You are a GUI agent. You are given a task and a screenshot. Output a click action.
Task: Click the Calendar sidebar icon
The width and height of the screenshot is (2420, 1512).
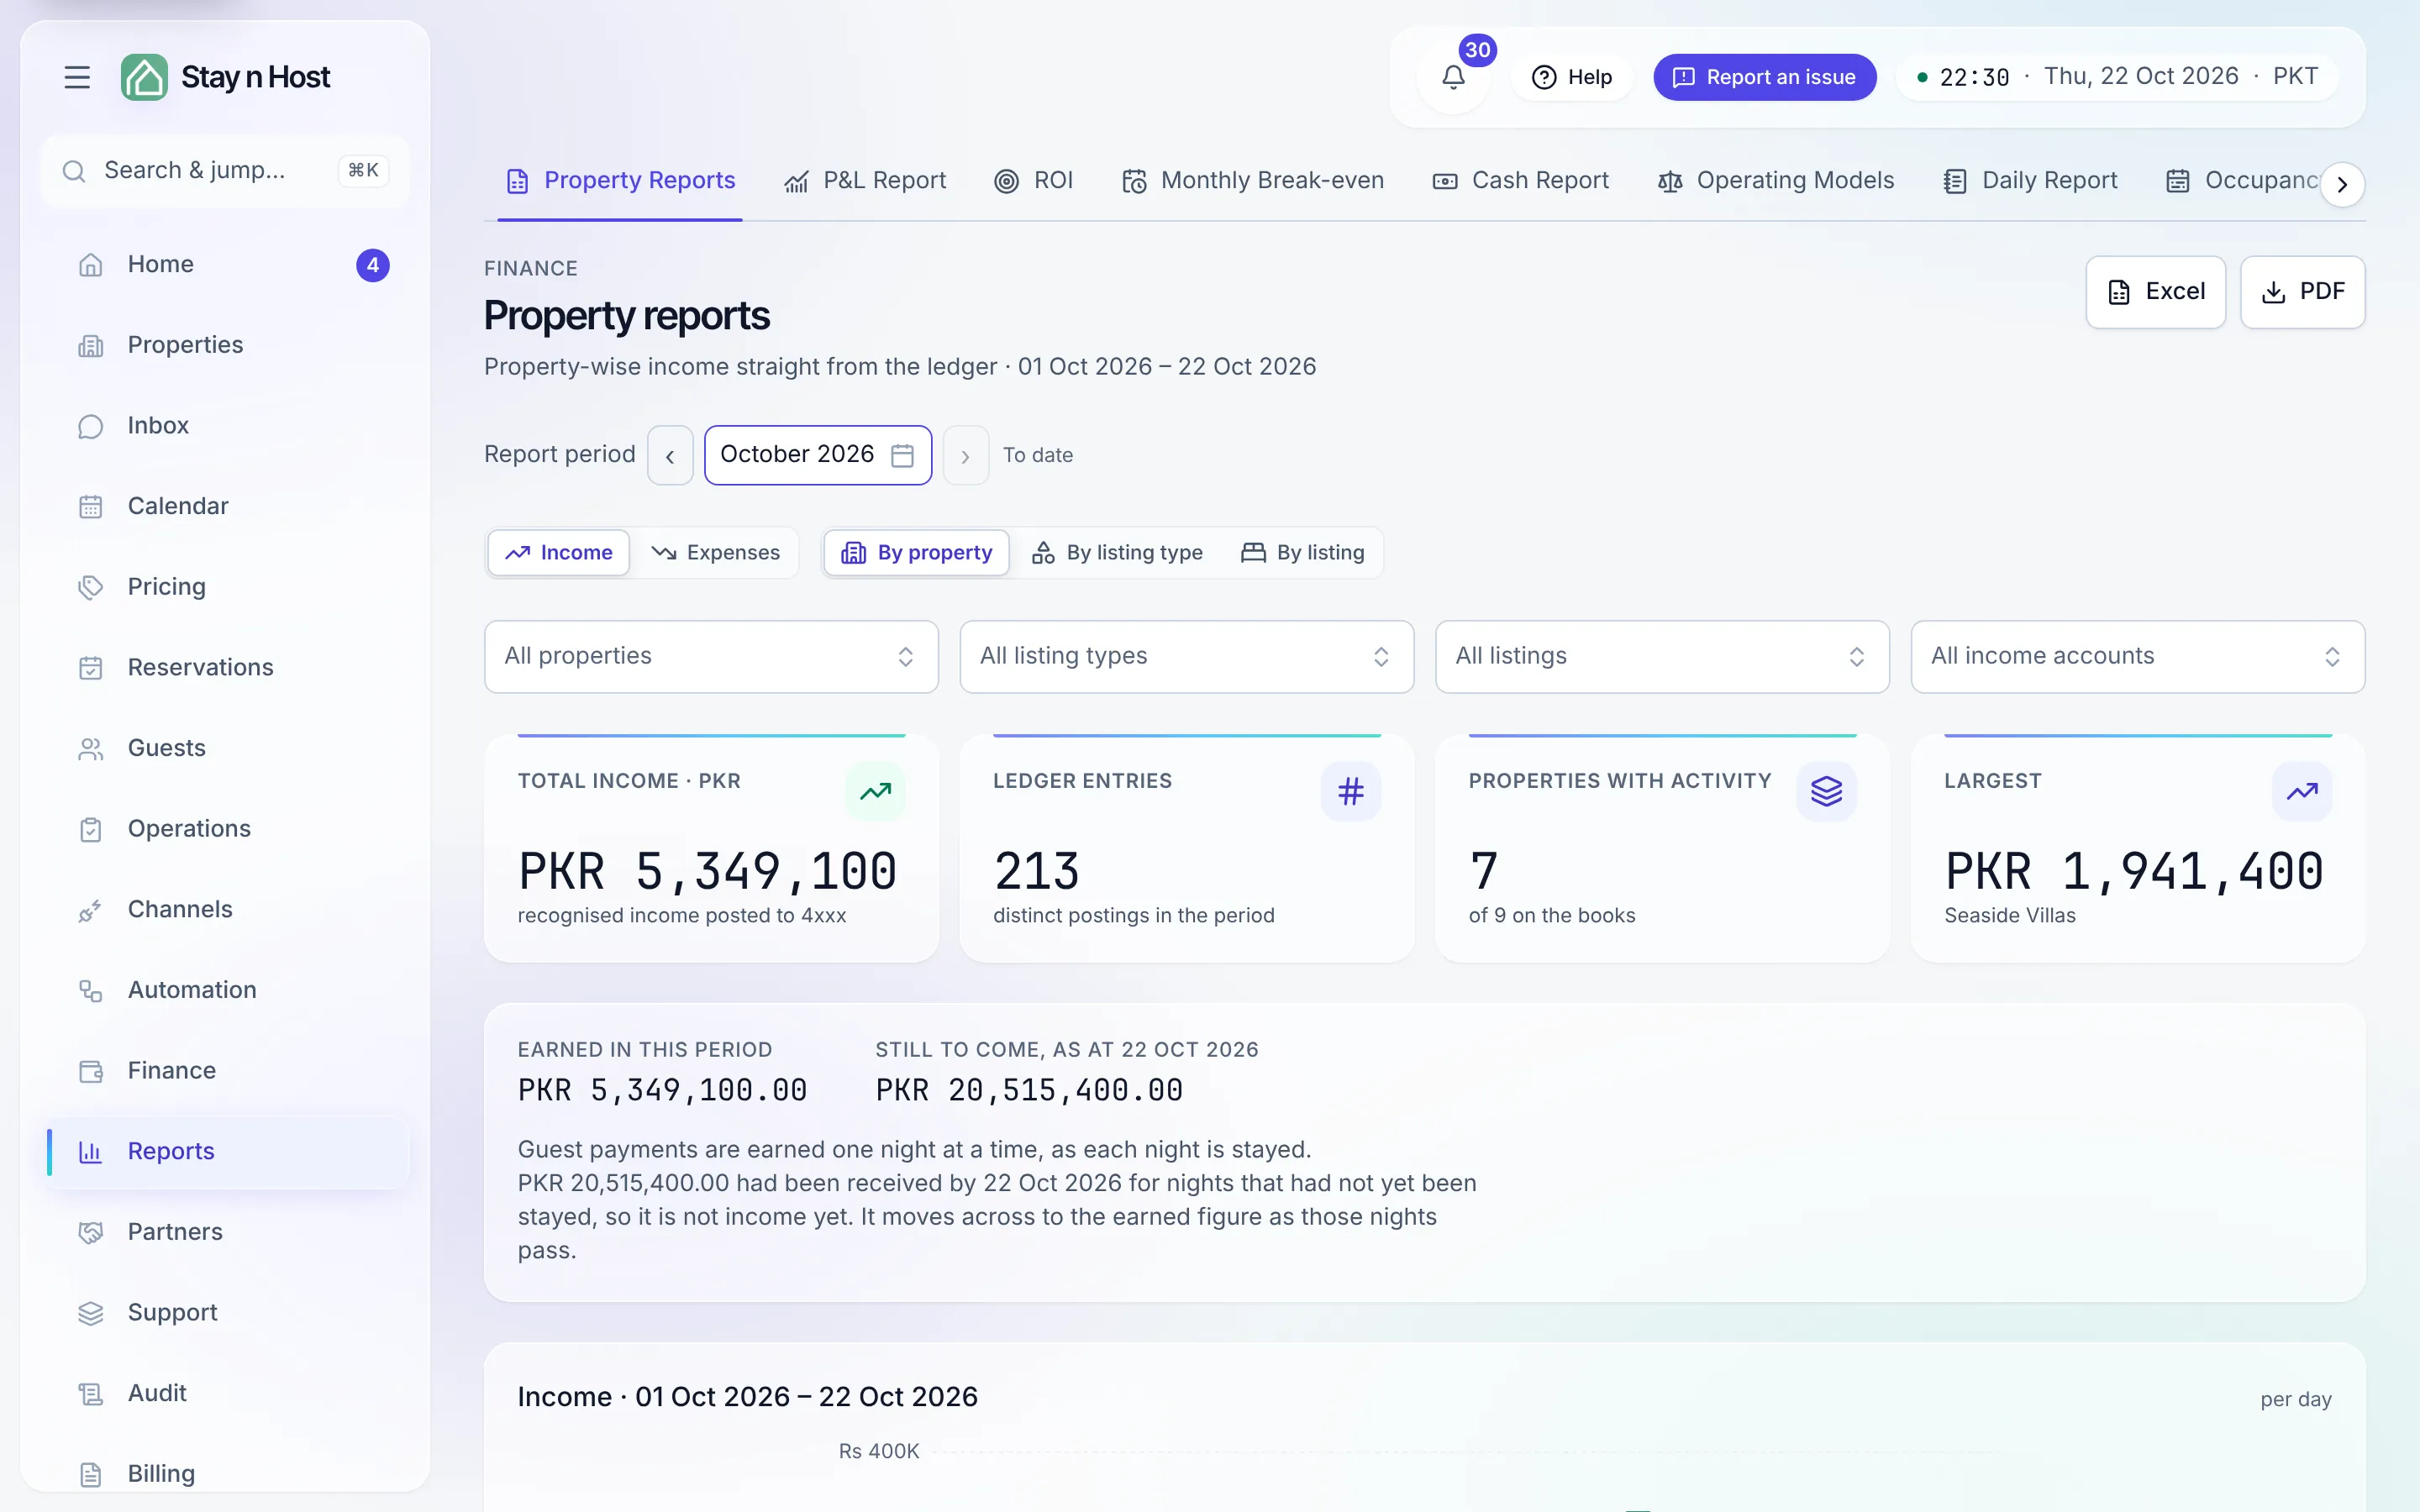[91, 507]
